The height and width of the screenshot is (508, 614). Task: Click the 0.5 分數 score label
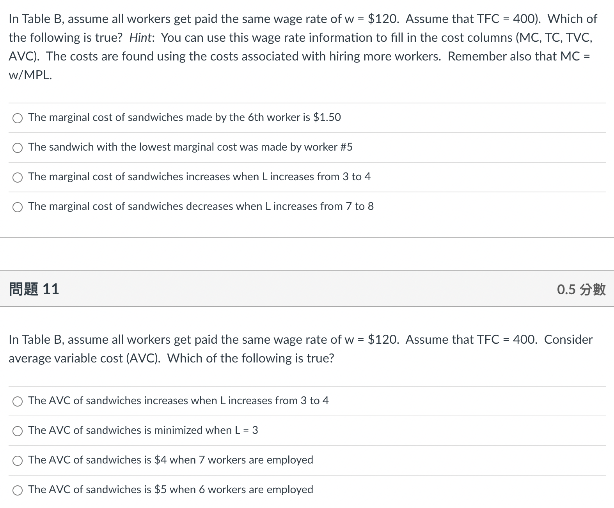pos(581,289)
